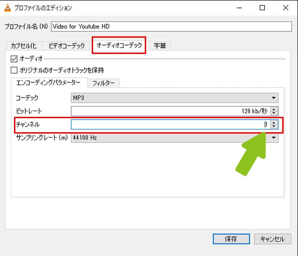
Task: Open the 字幕 tab
Action: click(x=160, y=46)
